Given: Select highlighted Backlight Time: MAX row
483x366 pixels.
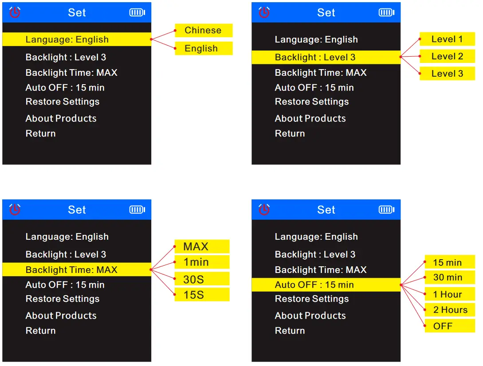Looking at the screenshot, I should pyautogui.click(x=77, y=270).
